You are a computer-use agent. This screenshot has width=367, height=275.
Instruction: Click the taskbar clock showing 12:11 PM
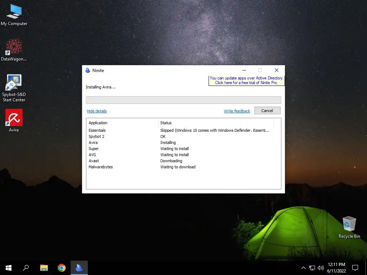336,268
